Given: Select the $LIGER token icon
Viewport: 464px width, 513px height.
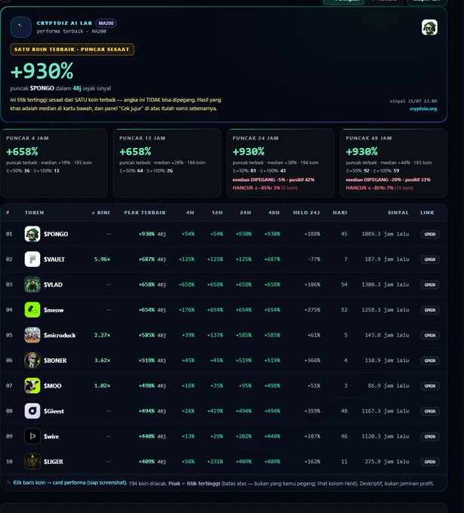Looking at the screenshot, I should pos(32,461).
